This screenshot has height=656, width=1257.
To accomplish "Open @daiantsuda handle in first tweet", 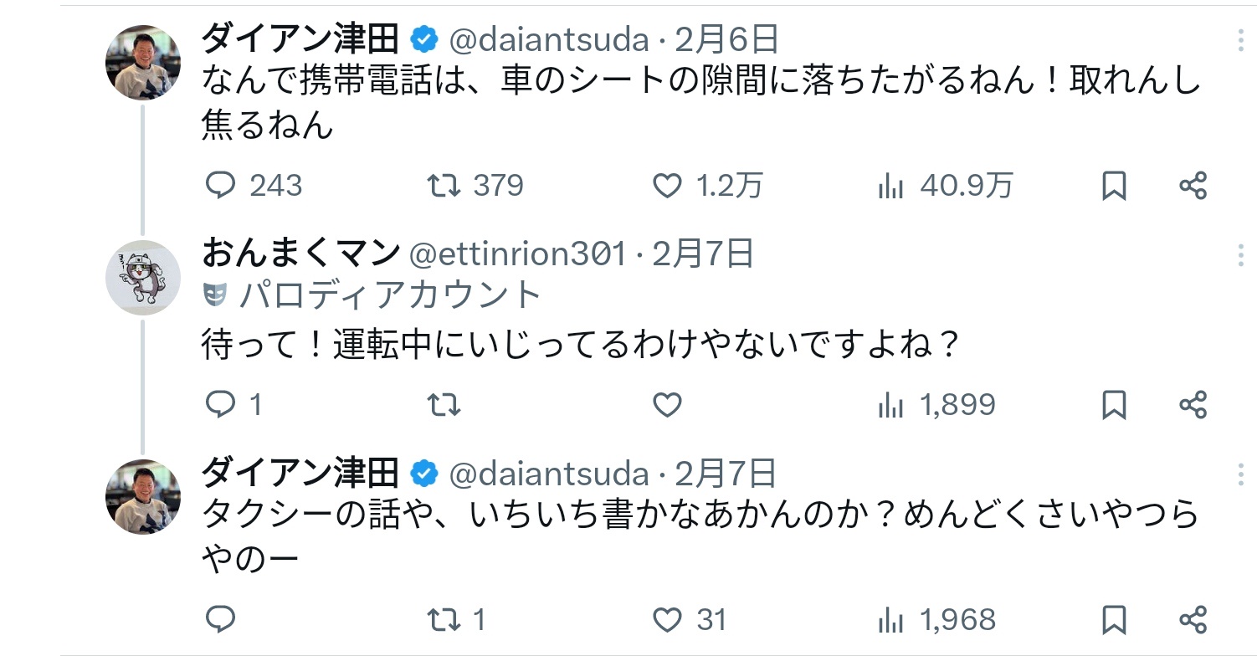I will click(x=549, y=39).
